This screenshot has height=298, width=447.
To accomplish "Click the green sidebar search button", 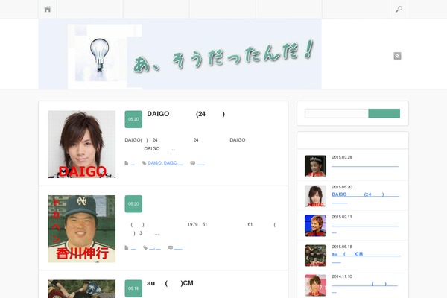I will tap(384, 113).
